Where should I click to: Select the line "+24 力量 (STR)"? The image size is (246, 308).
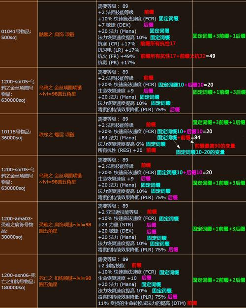pos(115,225)
